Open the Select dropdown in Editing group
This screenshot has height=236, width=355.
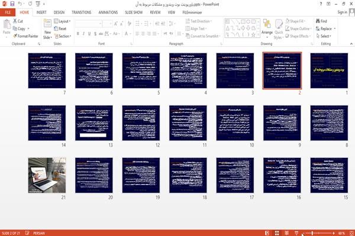(x=324, y=36)
